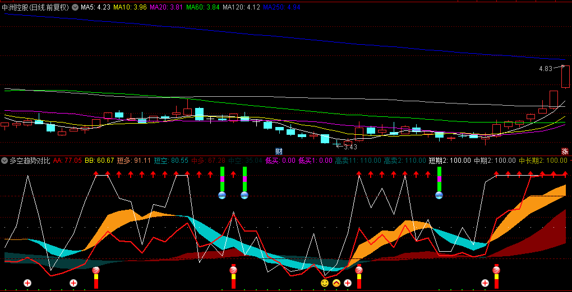Click the second red ball signal from the left
Screen dimensions: 572x292
(x=233, y=270)
